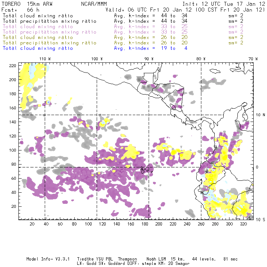Select the "44 levels," footer text
Image resolution: width=267 pixels, height=267 pixels.
pyautogui.click(x=204, y=259)
